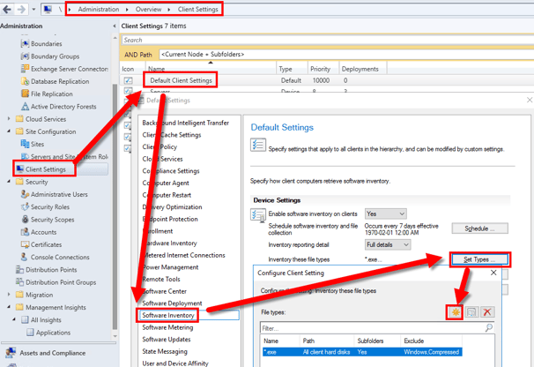Open Enable software inventory on clients dropdown
The width and height of the screenshot is (534, 367).
point(385,213)
